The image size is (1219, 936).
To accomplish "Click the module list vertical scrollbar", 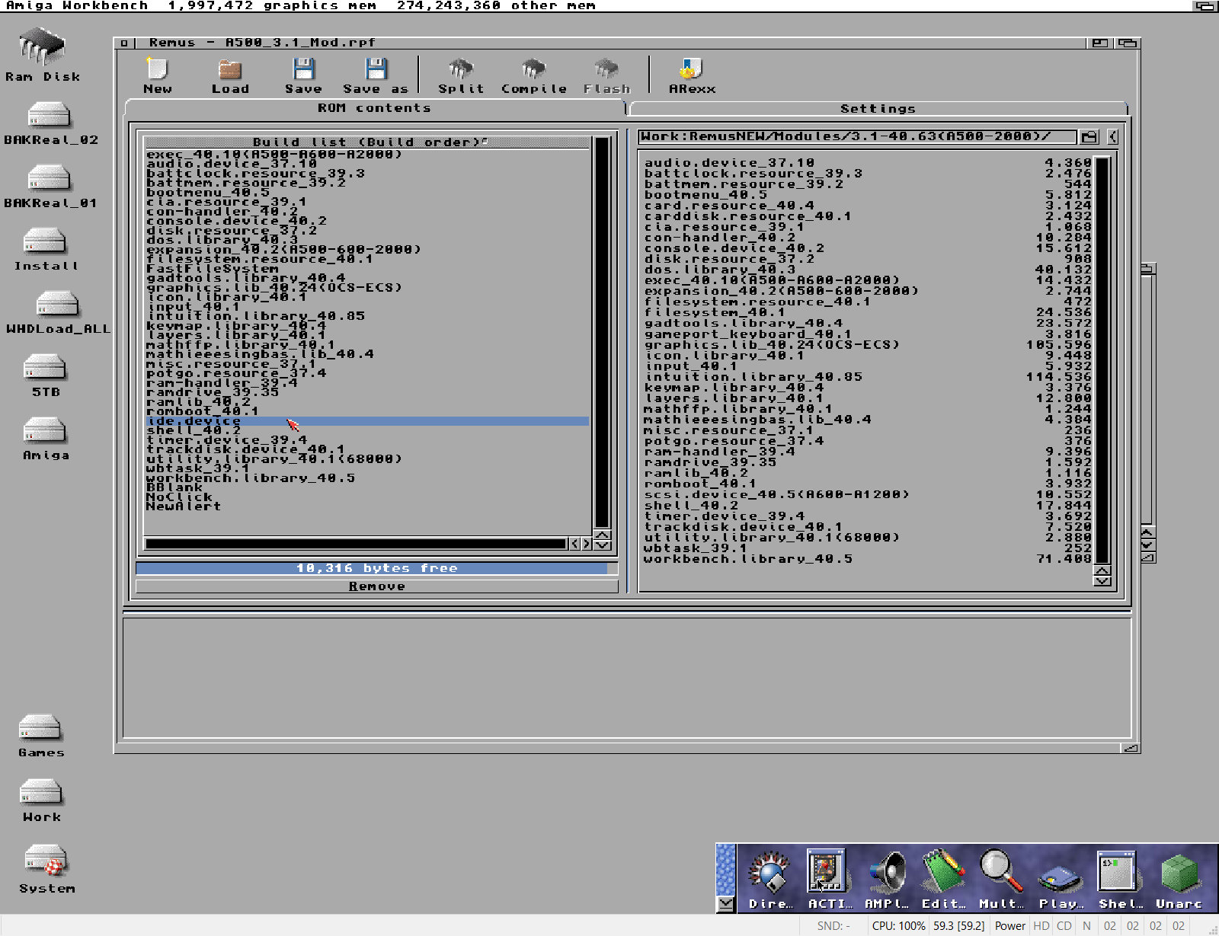I will [x=1102, y=359].
